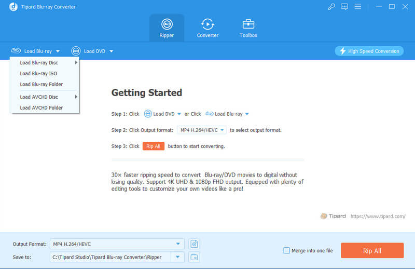Open the Output Format combo box
This screenshot has width=415, height=269.
pyautogui.click(x=117, y=244)
